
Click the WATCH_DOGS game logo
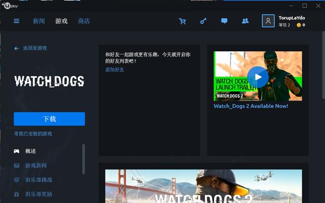(x=49, y=81)
